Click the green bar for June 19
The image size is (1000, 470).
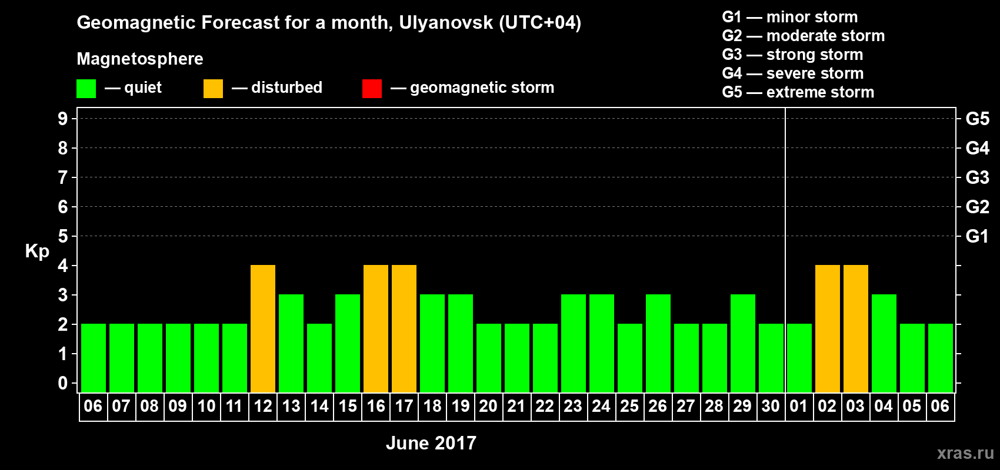tap(461, 343)
